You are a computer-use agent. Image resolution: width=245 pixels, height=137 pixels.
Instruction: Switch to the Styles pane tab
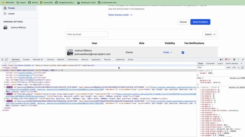(x=201, y=64)
